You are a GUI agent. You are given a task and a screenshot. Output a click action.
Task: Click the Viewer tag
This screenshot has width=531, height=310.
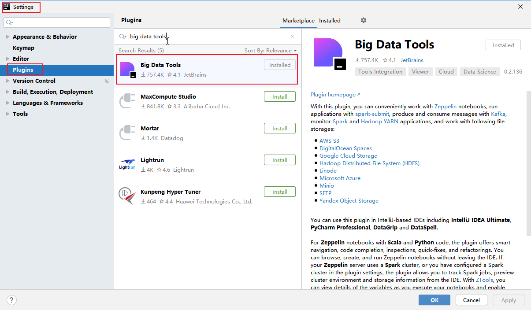(x=420, y=72)
